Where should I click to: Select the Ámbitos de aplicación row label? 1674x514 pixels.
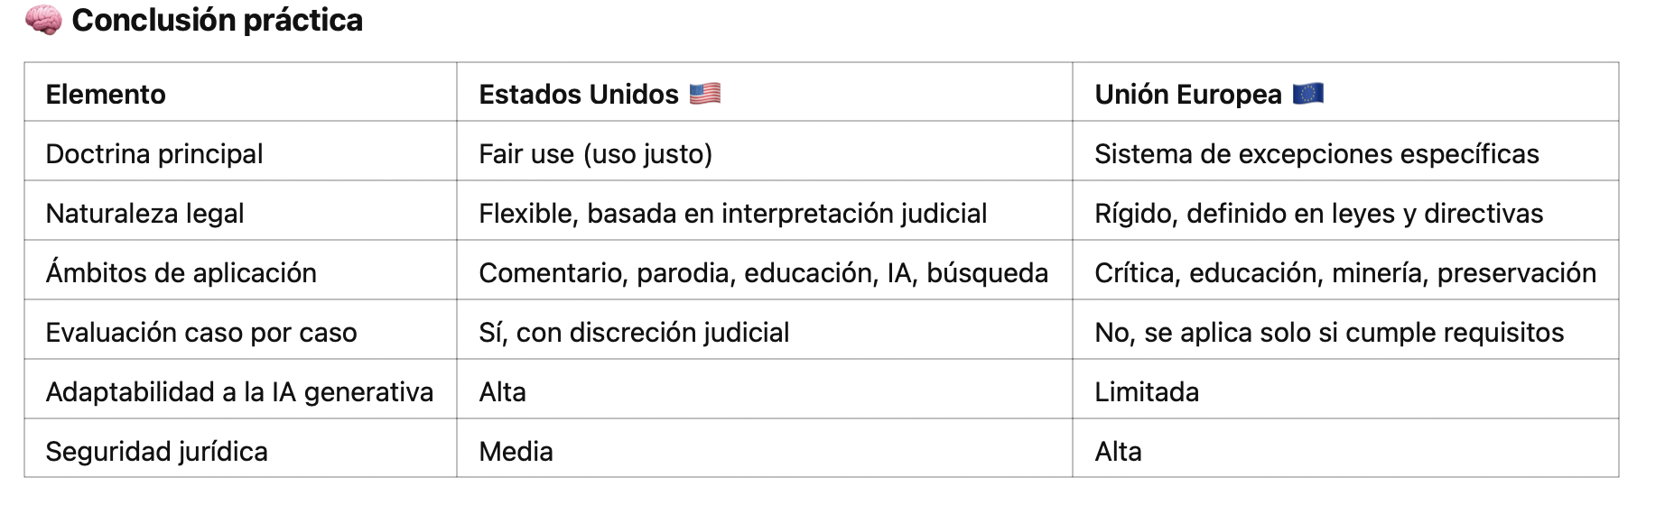(181, 272)
